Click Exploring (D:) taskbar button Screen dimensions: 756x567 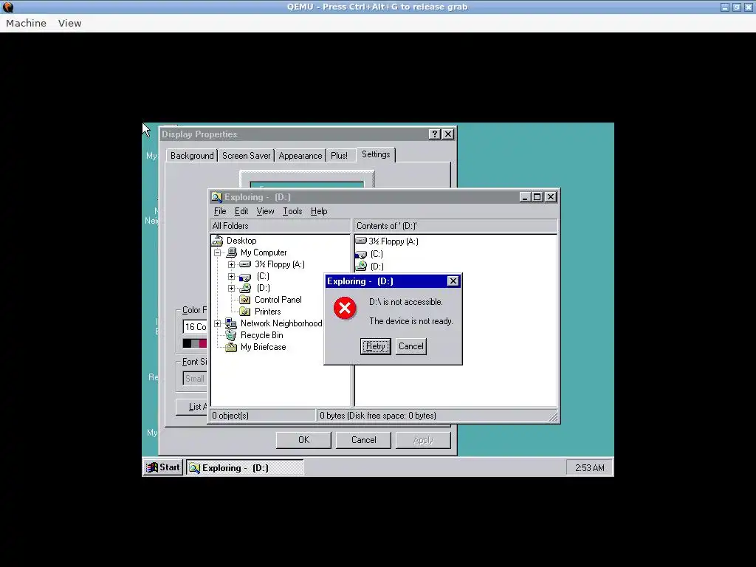point(245,467)
